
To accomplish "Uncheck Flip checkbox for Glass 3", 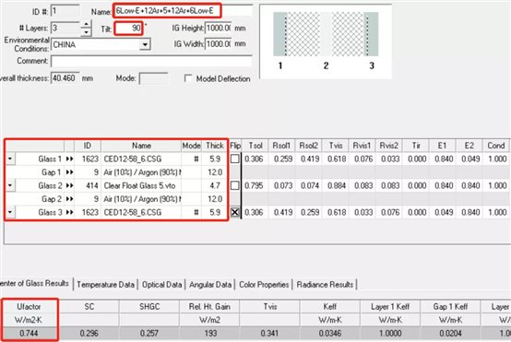I will pos(234,212).
